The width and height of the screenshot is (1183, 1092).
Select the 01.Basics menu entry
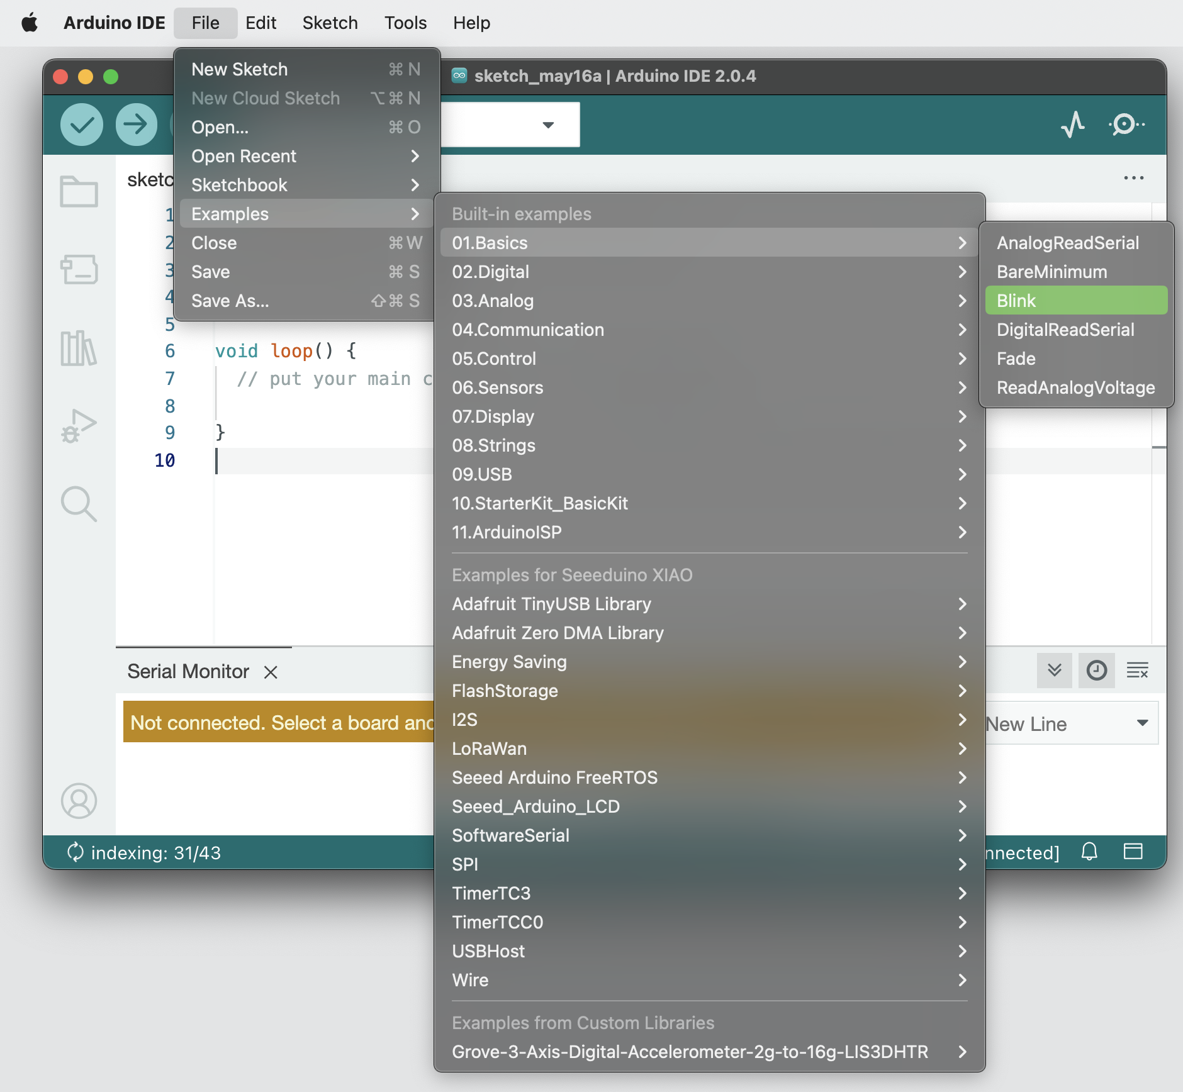coord(709,243)
